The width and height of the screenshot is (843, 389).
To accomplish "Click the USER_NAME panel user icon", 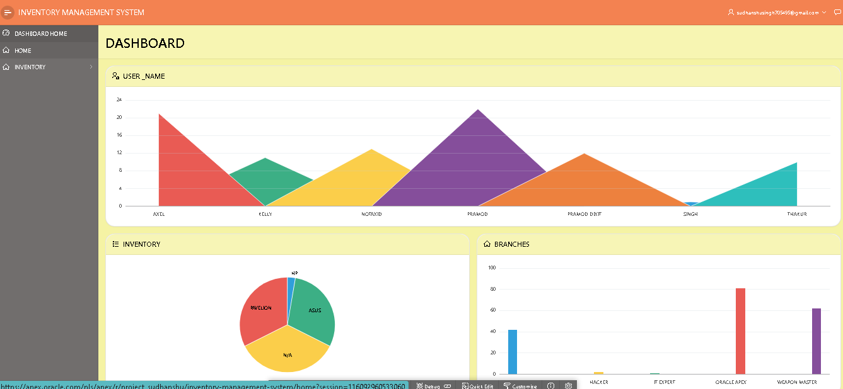I will pyautogui.click(x=115, y=76).
